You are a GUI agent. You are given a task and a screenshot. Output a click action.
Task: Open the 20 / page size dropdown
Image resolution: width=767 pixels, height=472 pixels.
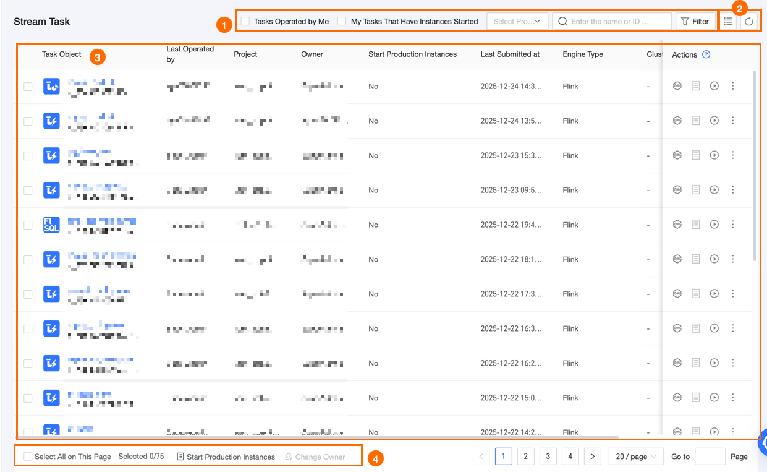click(637, 457)
